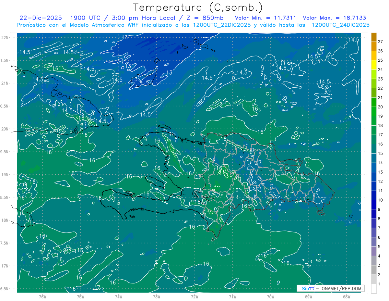
Task: Click 'Valor Max. = 18.7133' value
Action: [x=334, y=18]
